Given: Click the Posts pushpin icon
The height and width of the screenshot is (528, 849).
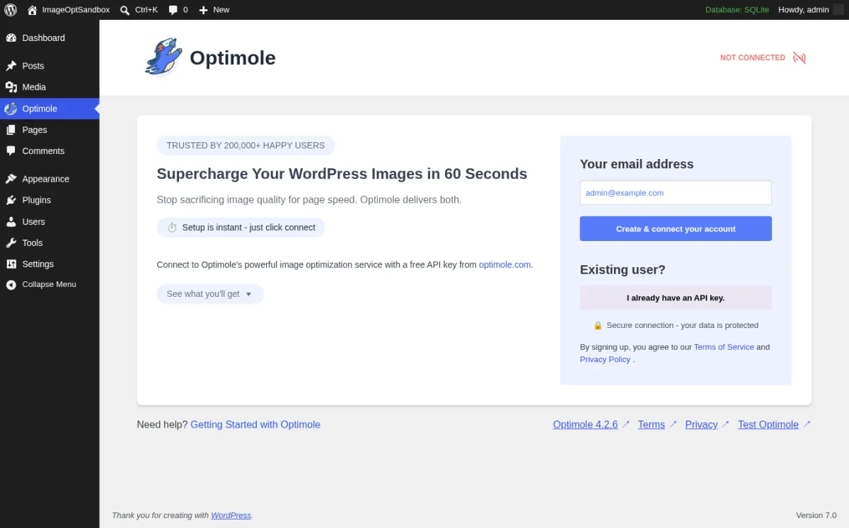Looking at the screenshot, I should coord(11,66).
